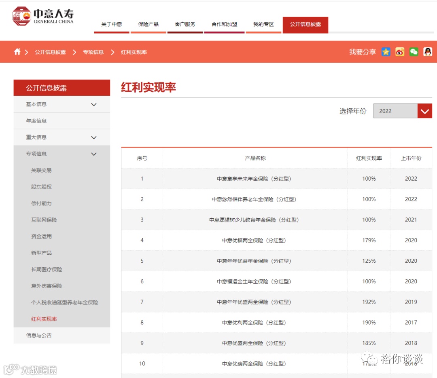
Task: Click 专项信息 breadcrumb link
Action: point(93,52)
